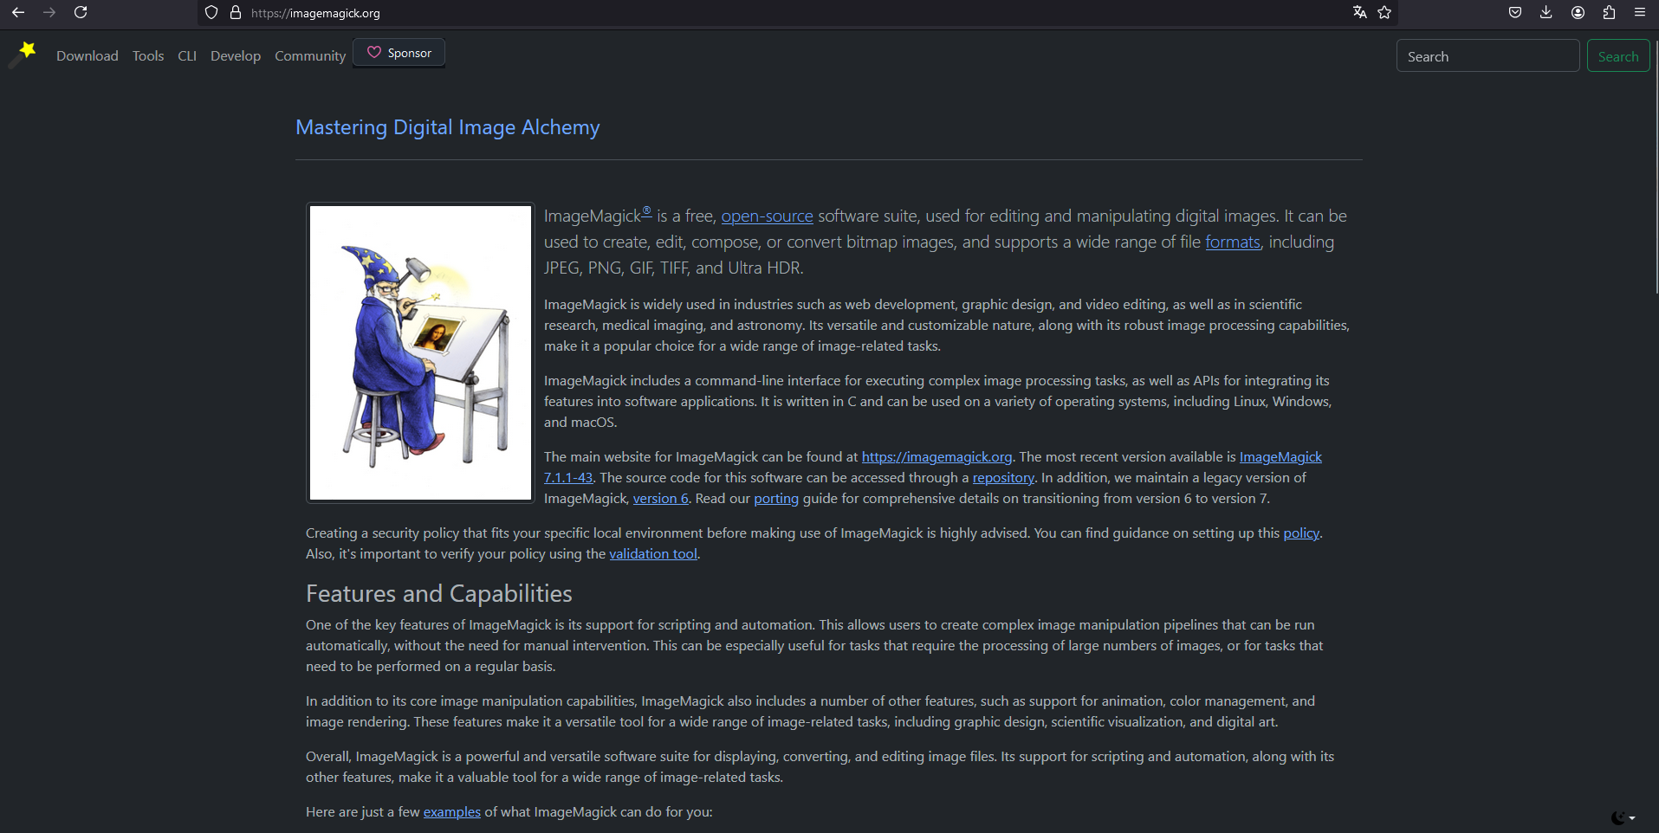Screen dimensions: 1659x833
Task: Click the Sponsor heart button
Action: pos(399,53)
